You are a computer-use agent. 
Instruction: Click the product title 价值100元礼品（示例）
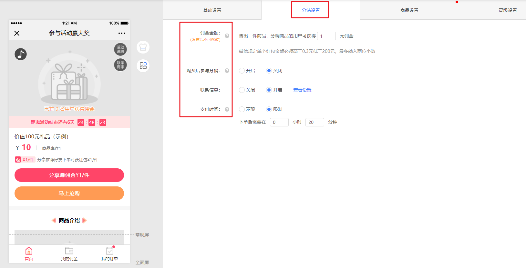41,137
